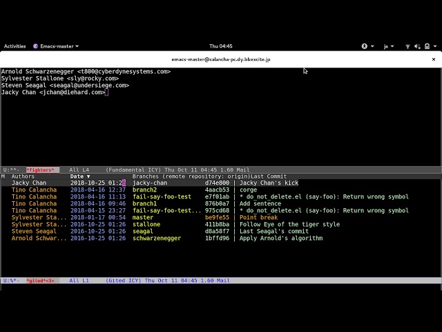Click the "corge" commit message
The image size is (442, 332).
(249, 190)
